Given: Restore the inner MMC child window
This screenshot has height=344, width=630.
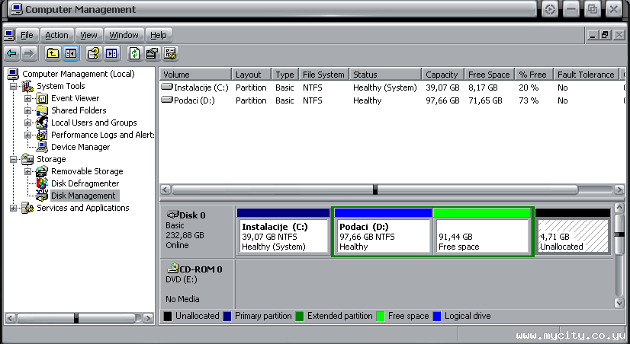Looking at the screenshot, I should (605, 35).
